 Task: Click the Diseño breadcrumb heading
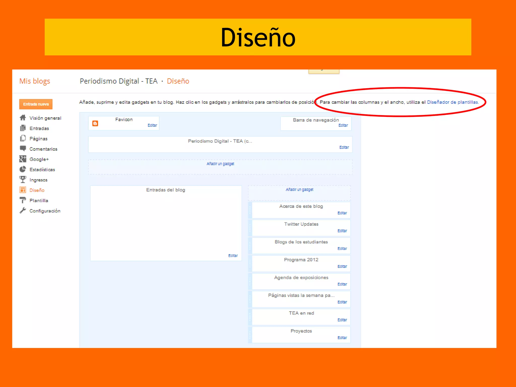coord(178,81)
